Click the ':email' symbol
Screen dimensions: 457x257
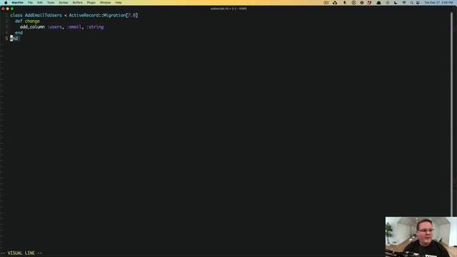(74, 27)
